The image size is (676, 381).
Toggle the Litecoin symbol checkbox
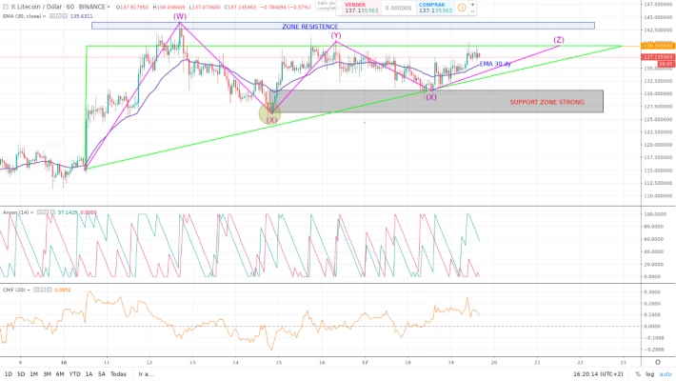pos(6,7)
